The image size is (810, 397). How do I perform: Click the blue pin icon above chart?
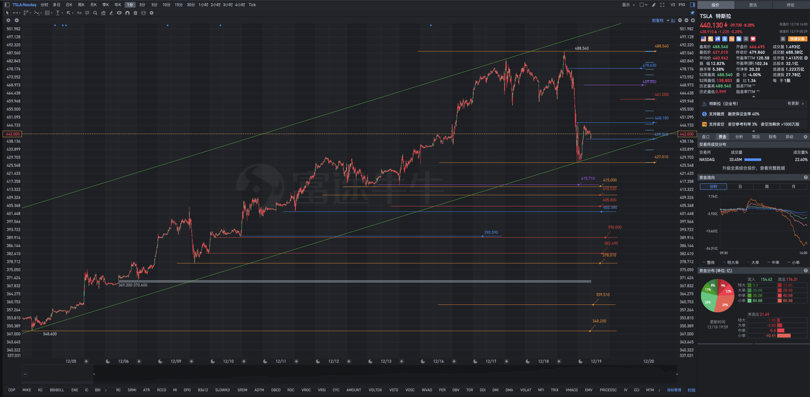692,13
